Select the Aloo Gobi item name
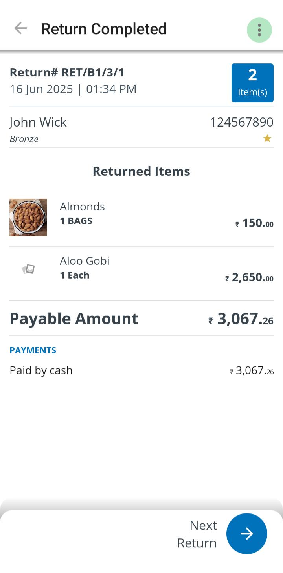 click(x=85, y=261)
